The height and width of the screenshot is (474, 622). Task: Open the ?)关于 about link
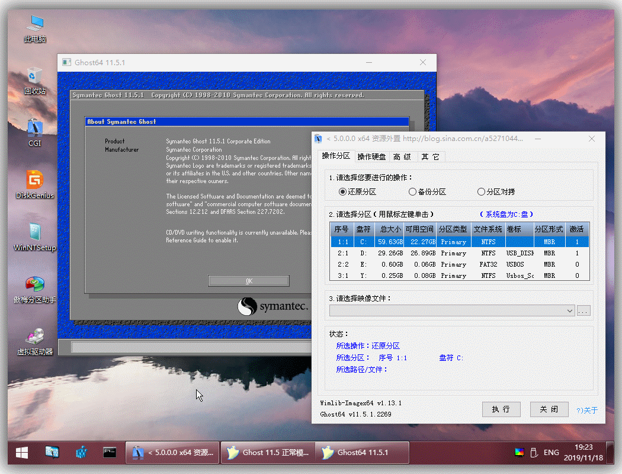pos(586,410)
